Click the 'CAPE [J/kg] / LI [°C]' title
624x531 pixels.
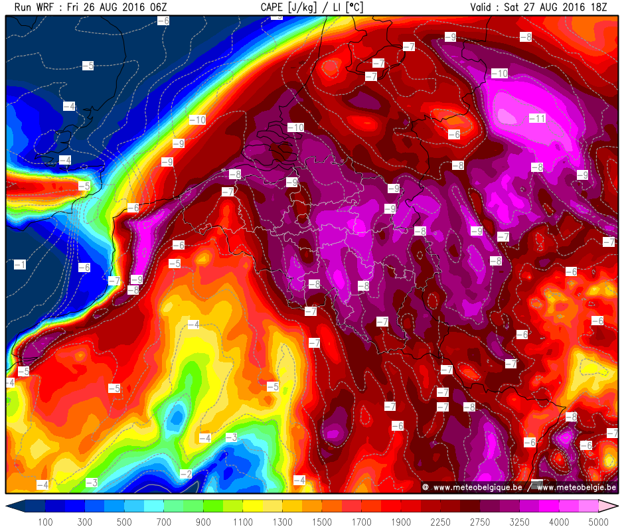pyautogui.click(x=312, y=7)
